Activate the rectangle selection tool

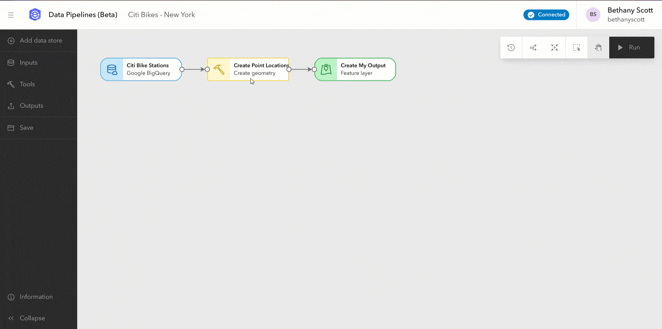[x=576, y=48]
